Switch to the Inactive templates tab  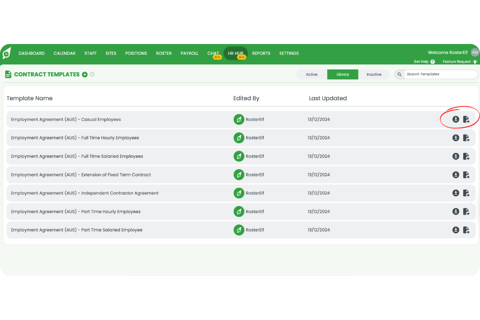[374, 74]
